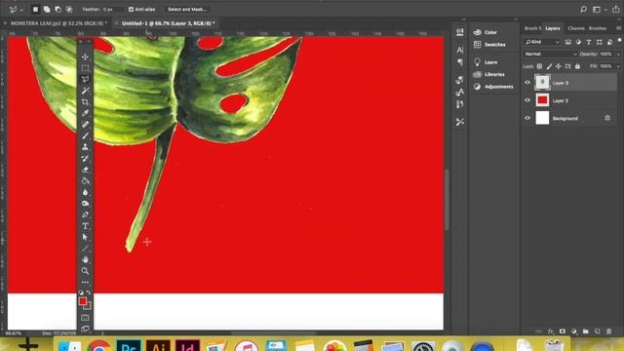This screenshot has height=351, width=624.
Task: Select the Horizontal Type tool
Action: 85,226
